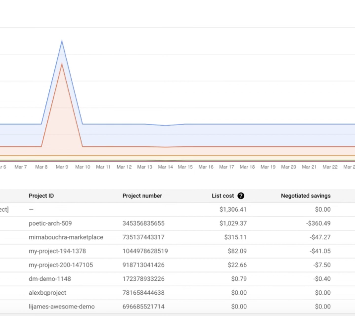Sort table by the Project number column
Viewport: 355px width, 316px height.
click(142, 196)
